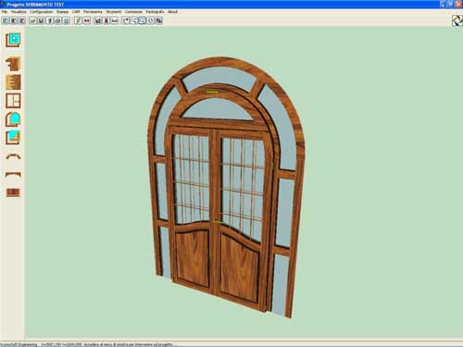The image size is (463, 347).
Task: Open the File menu
Action: pos(5,12)
